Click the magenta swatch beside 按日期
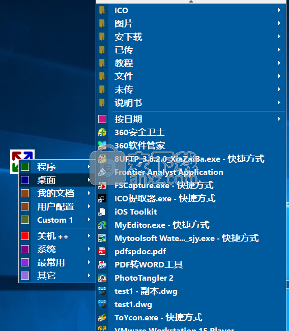 coord(102,119)
